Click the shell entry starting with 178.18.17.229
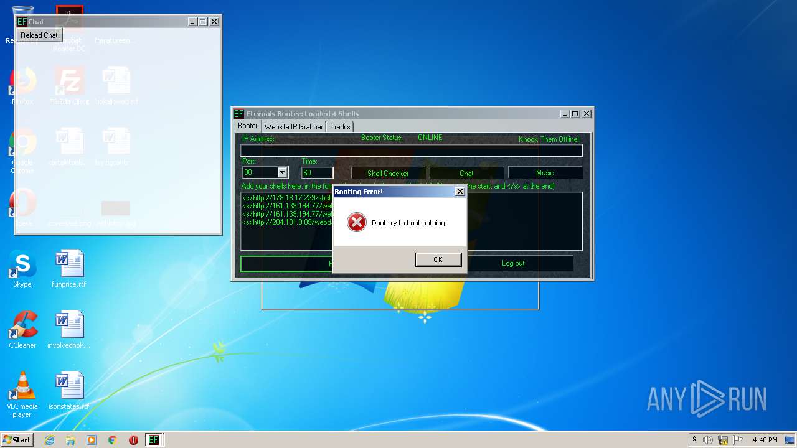Viewport: 797px width, 448px height. coord(287,198)
